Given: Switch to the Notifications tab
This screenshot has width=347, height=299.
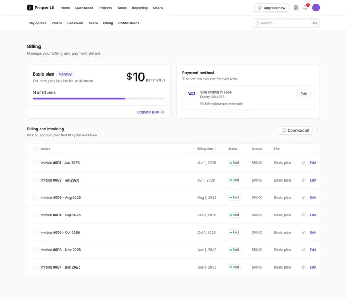Looking at the screenshot, I should coord(128,23).
